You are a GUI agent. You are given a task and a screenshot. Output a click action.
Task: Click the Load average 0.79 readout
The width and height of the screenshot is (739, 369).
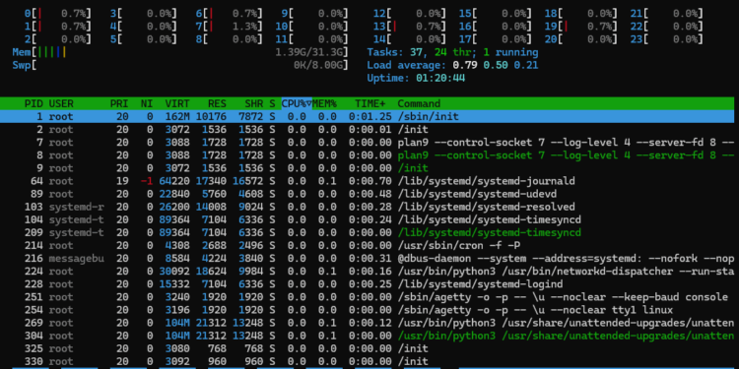pos(452,65)
